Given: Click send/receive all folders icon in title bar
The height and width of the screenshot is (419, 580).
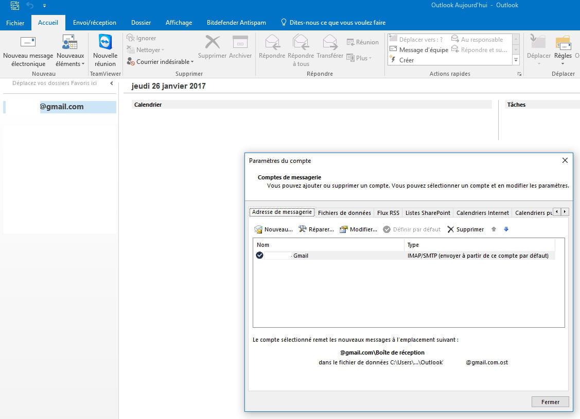Looking at the screenshot, I should (x=15, y=5).
